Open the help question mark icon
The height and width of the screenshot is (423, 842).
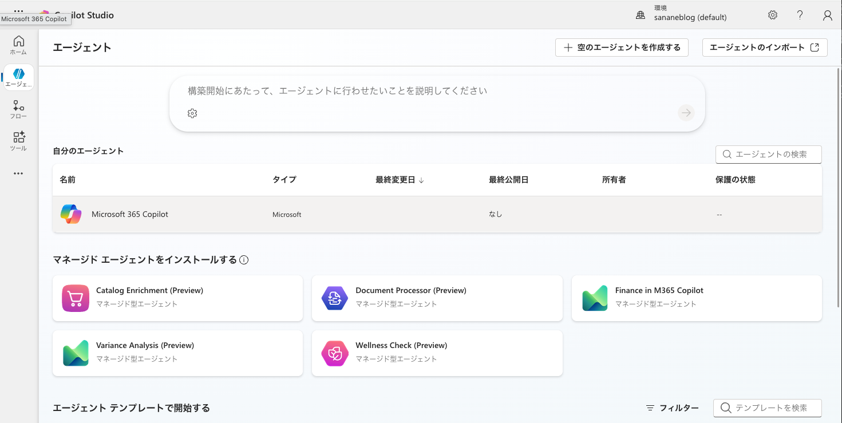800,15
